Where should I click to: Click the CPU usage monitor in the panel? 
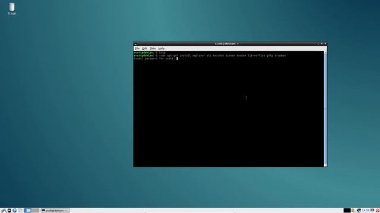tap(347, 211)
